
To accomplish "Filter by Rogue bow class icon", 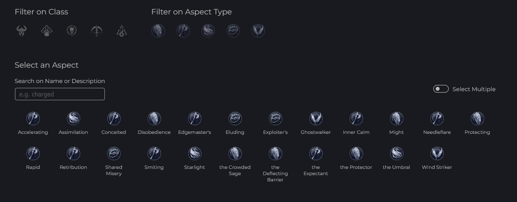I will [x=97, y=31].
